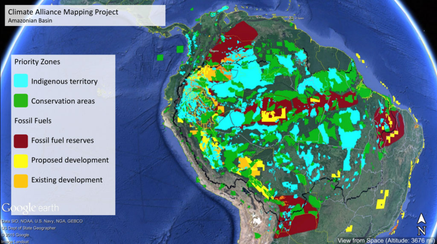Image resolution: width=437 pixels, height=244 pixels.
Task: Click the 'Data SIO, NOAA, U.S. Navy, NGA, GEBCO' attribution
Action: pyautogui.click(x=42, y=221)
